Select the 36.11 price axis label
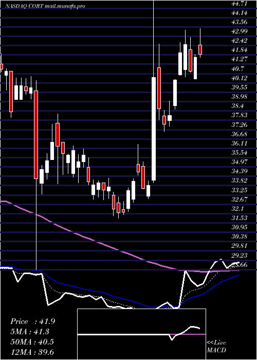The image size is (257, 360). tap(240, 143)
